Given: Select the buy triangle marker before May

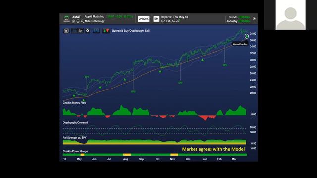Looking at the screenshot, I should [x=74, y=95].
